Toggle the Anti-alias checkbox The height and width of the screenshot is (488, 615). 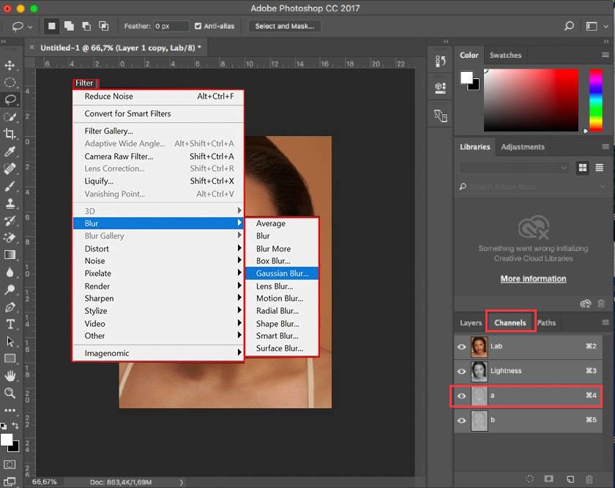coord(198,26)
